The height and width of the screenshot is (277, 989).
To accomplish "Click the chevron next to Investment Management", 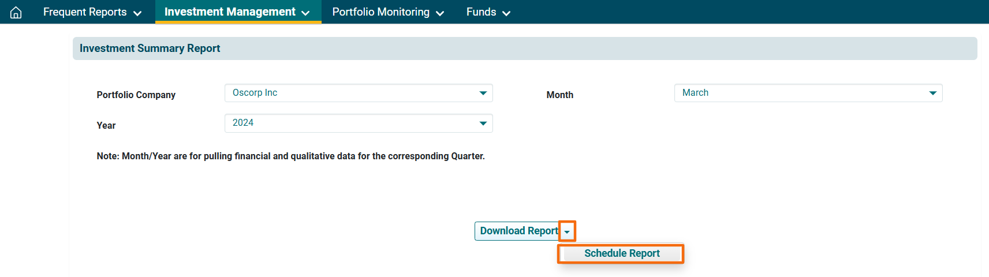I will coord(305,13).
